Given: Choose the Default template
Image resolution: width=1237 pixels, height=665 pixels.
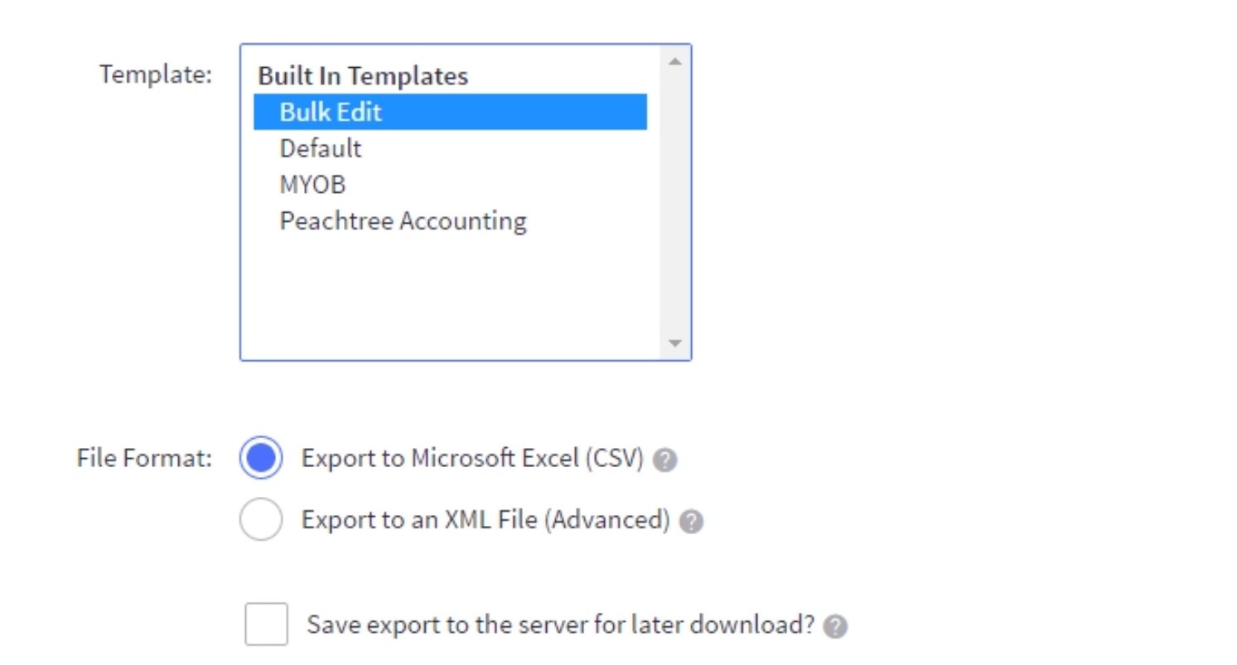Looking at the screenshot, I should (321, 149).
